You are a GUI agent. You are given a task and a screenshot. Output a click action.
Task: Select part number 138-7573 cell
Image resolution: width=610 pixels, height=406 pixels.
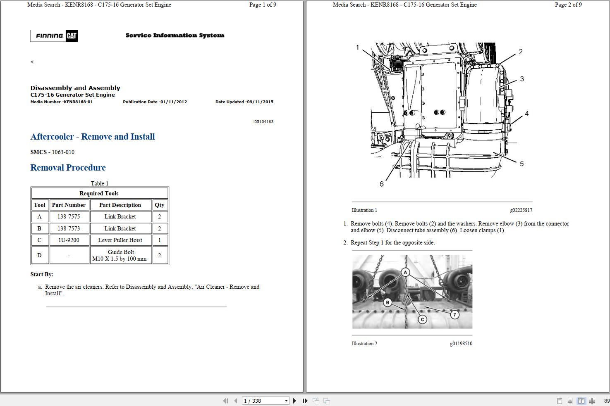[69, 228]
